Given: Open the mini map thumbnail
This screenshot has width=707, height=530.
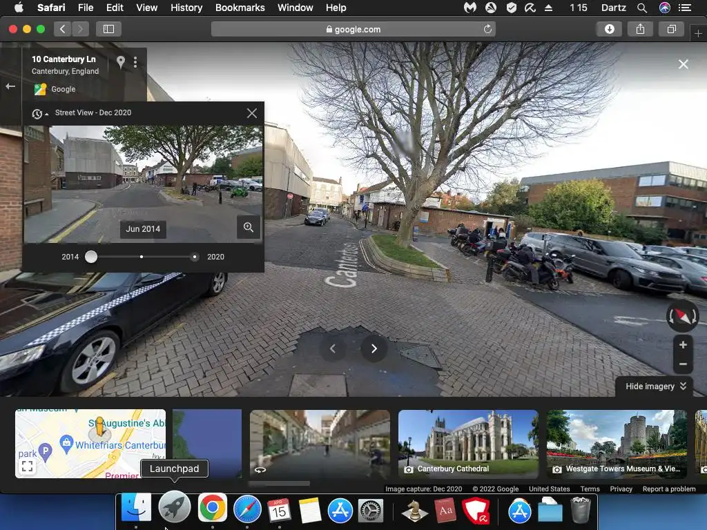Looking at the screenshot, I should (90, 444).
